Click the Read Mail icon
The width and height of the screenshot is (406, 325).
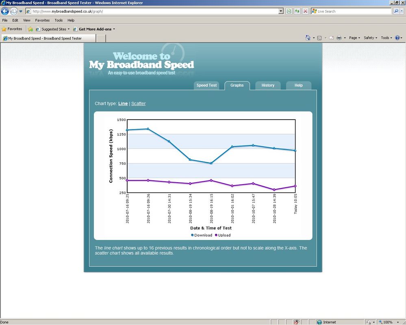(332, 38)
